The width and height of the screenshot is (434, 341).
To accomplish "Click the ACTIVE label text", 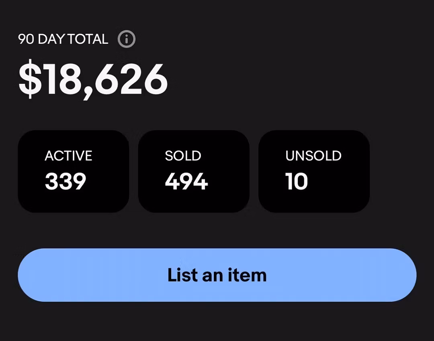I will pyautogui.click(x=68, y=156).
